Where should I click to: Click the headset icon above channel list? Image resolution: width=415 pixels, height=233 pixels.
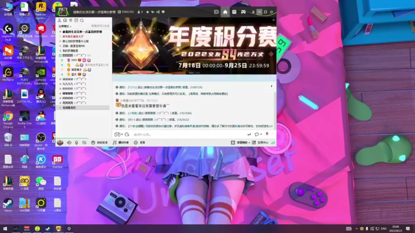point(65,20)
